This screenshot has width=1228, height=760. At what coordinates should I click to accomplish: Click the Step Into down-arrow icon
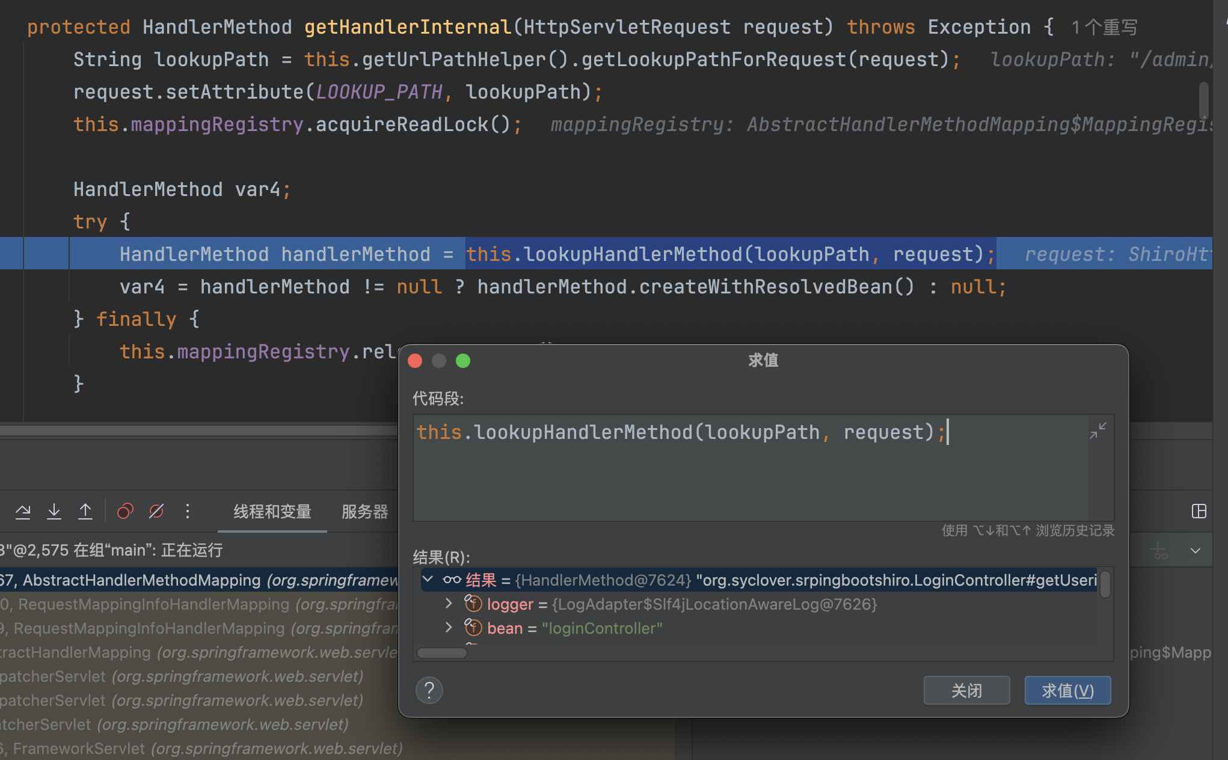54,512
